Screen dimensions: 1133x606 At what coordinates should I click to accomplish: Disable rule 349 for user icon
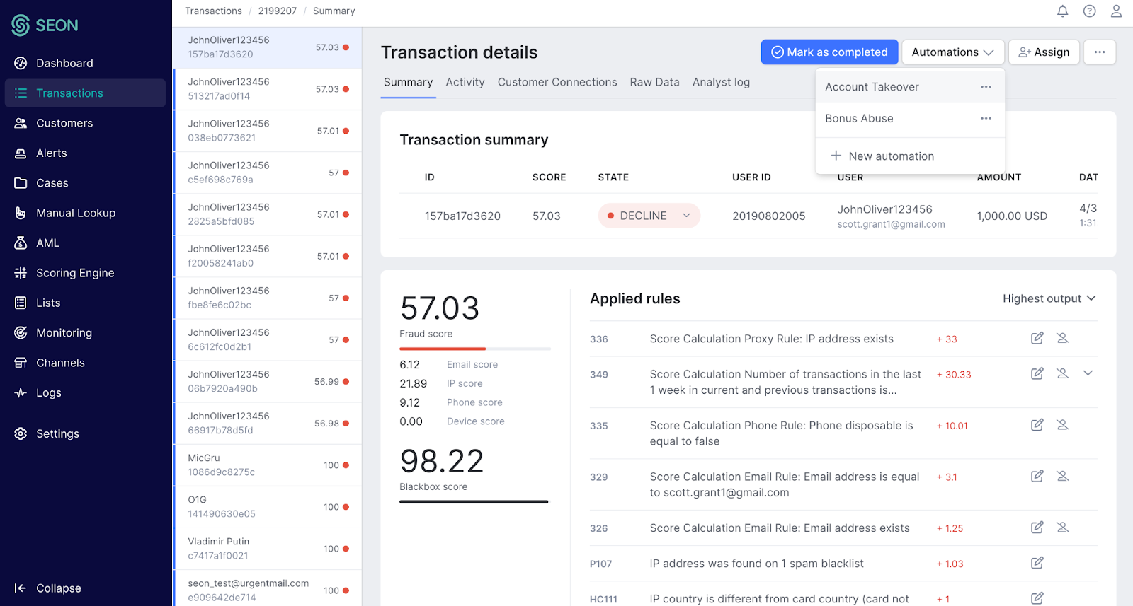(x=1062, y=373)
